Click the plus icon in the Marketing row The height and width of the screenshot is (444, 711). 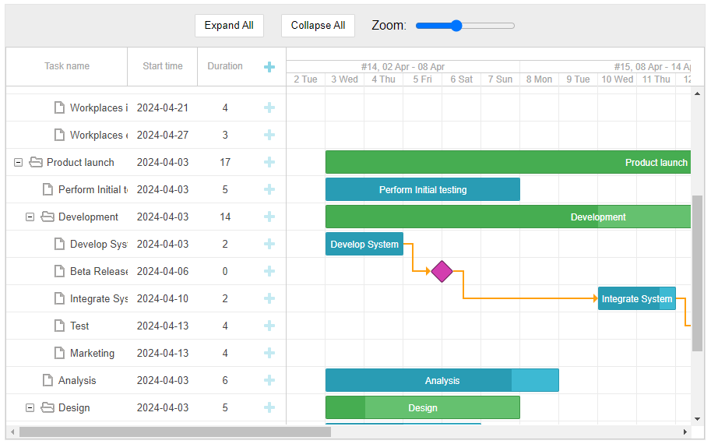(x=269, y=353)
